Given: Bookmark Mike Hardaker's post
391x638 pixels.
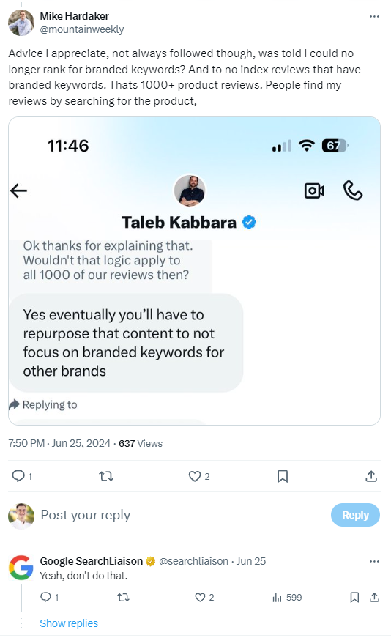Looking at the screenshot, I should (283, 476).
